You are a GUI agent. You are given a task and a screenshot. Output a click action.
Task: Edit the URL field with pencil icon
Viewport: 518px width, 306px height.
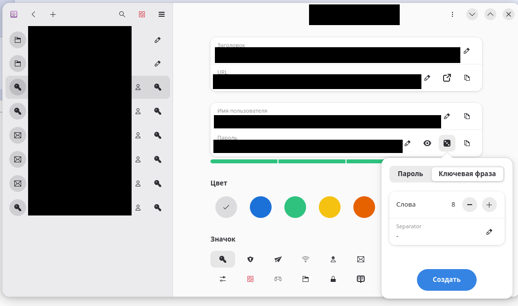(x=427, y=78)
